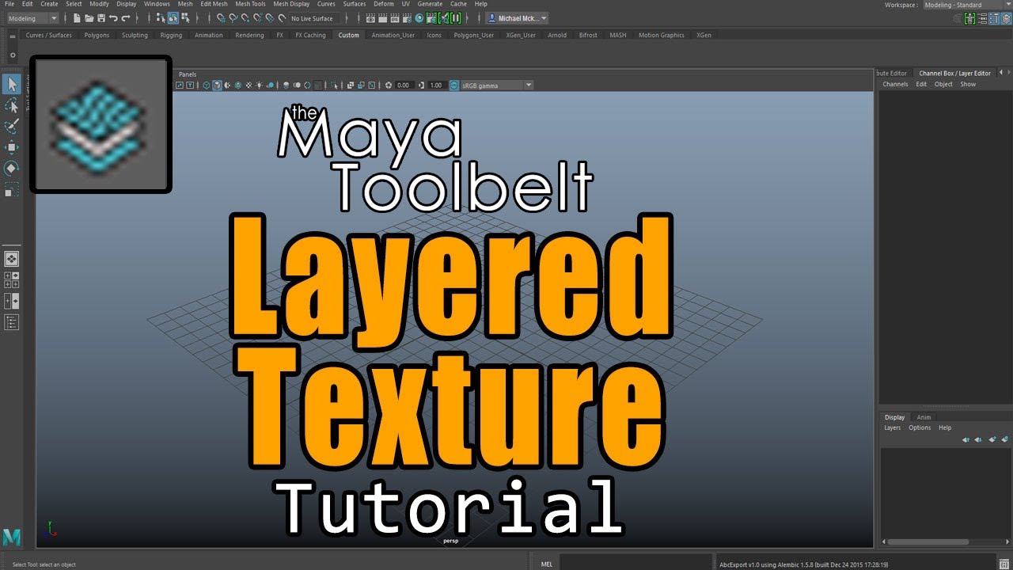Click the Open Scene folder icon
The image size is (1013, 570).
89,18
